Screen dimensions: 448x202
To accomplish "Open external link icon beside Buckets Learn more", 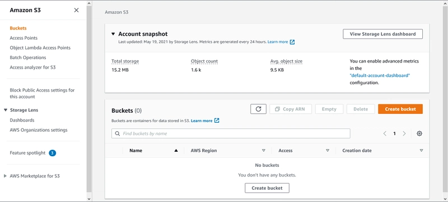I will [x=217, y=121].
